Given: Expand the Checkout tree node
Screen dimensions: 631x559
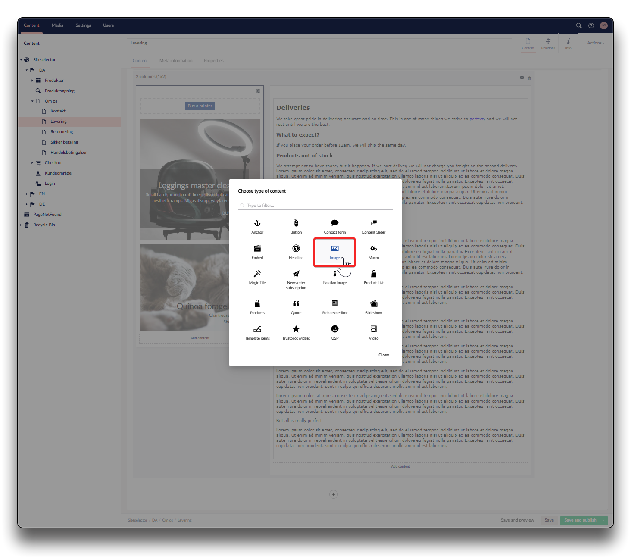Looking at the screenshot, I should 32,163.
